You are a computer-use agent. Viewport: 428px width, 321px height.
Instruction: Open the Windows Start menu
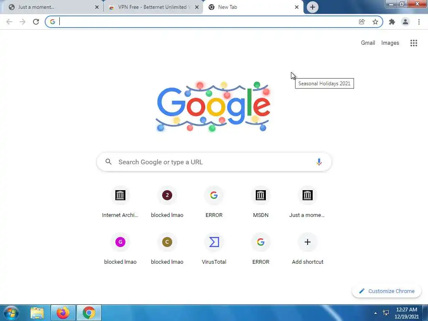pos(11,313)
